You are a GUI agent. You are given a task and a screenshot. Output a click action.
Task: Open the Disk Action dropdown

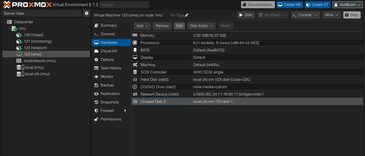click(x=201, y=26)
